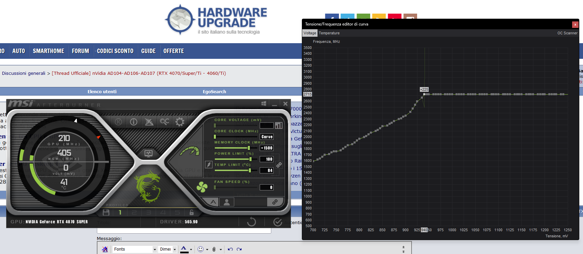
Task: Click the Fan Speed slider track
Action: (x=236, y=187)
